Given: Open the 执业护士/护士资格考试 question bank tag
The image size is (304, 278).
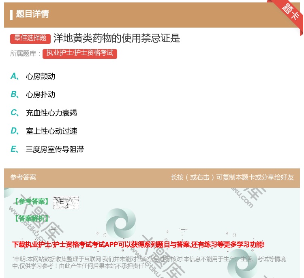Looking at the screenshot, I should click(80, 53).
